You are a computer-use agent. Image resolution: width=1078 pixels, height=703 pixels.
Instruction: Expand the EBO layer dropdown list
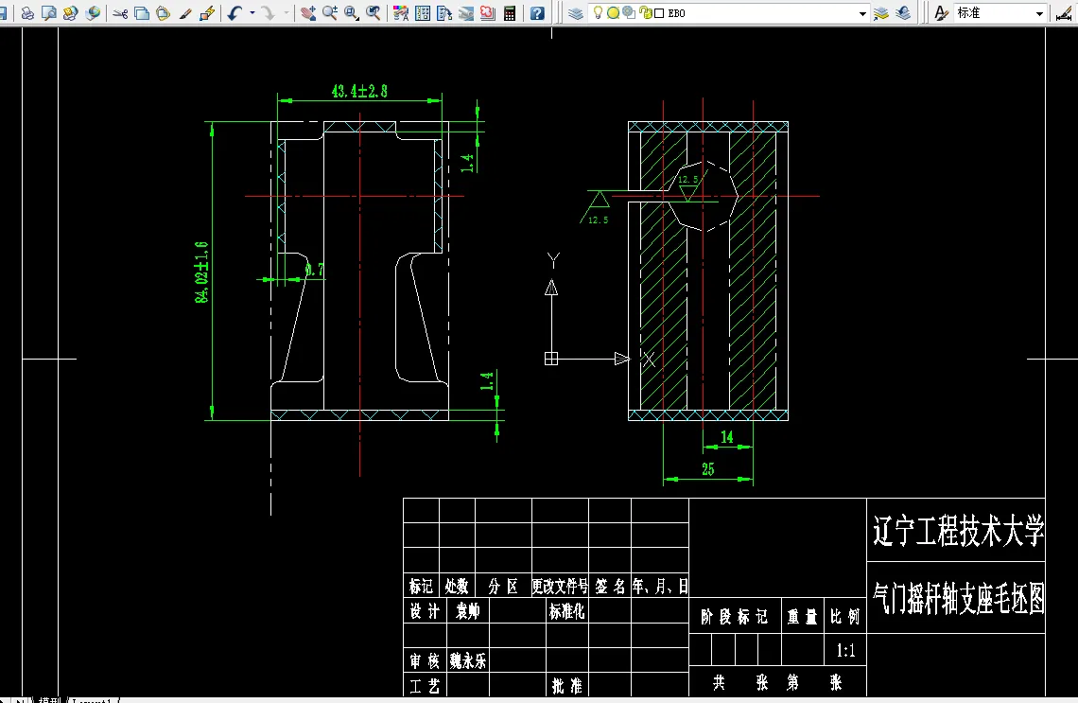click(862, 13)
